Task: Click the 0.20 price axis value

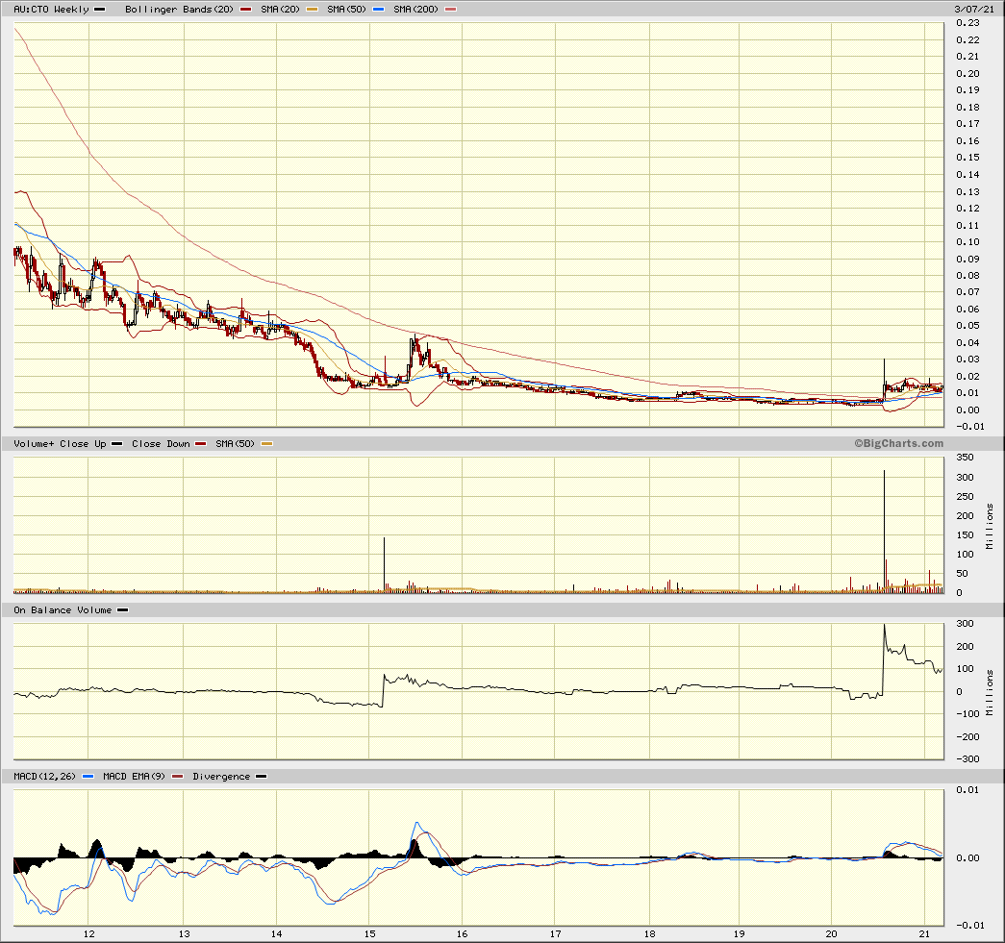Action: pos(967,74)
